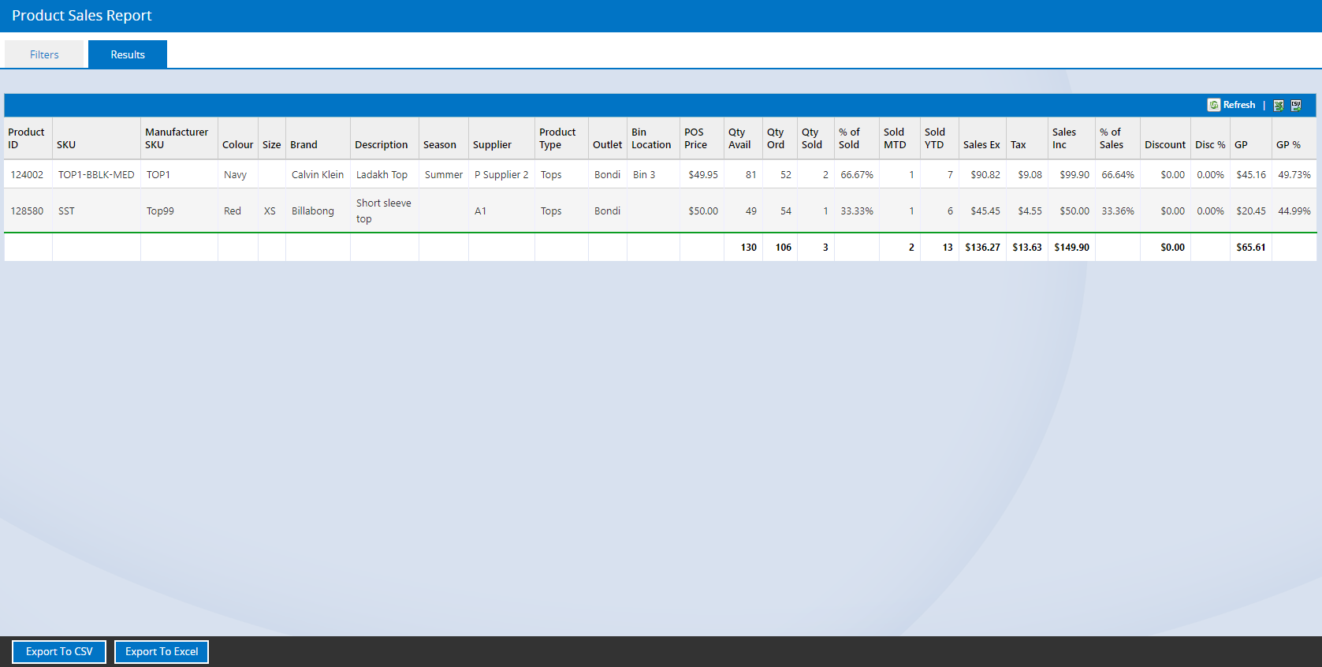Image resolution: width=1322 pixels, height=667 pixels.
Task: Click the 44.99% GP percent cell
Action: [1294, 211]
